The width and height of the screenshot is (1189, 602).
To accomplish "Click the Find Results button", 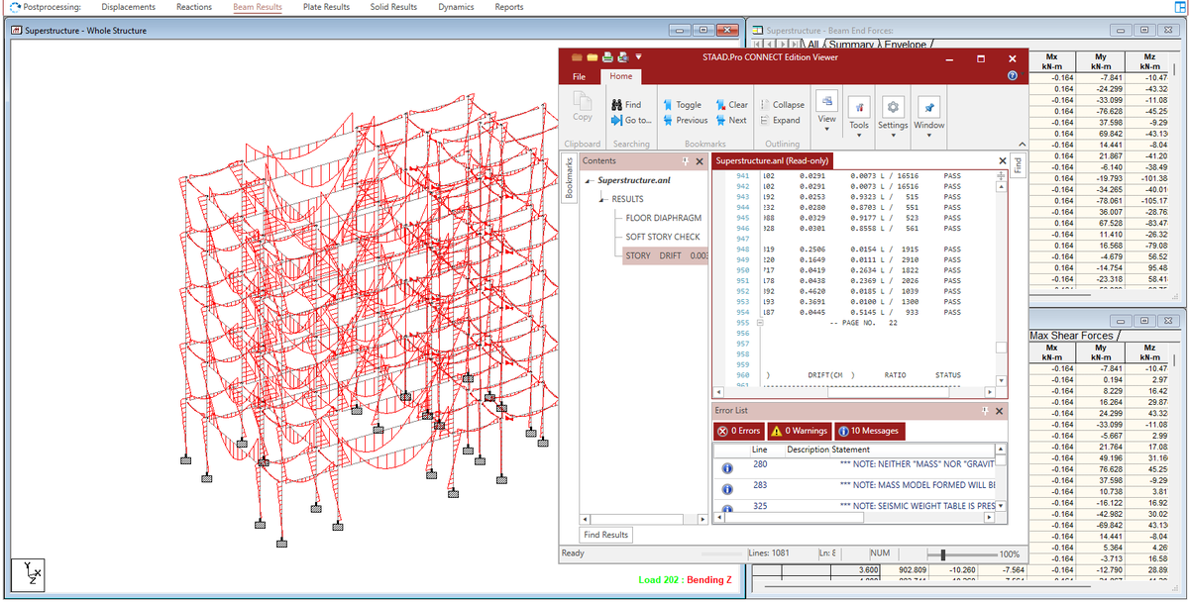I will tap(604, 534).
